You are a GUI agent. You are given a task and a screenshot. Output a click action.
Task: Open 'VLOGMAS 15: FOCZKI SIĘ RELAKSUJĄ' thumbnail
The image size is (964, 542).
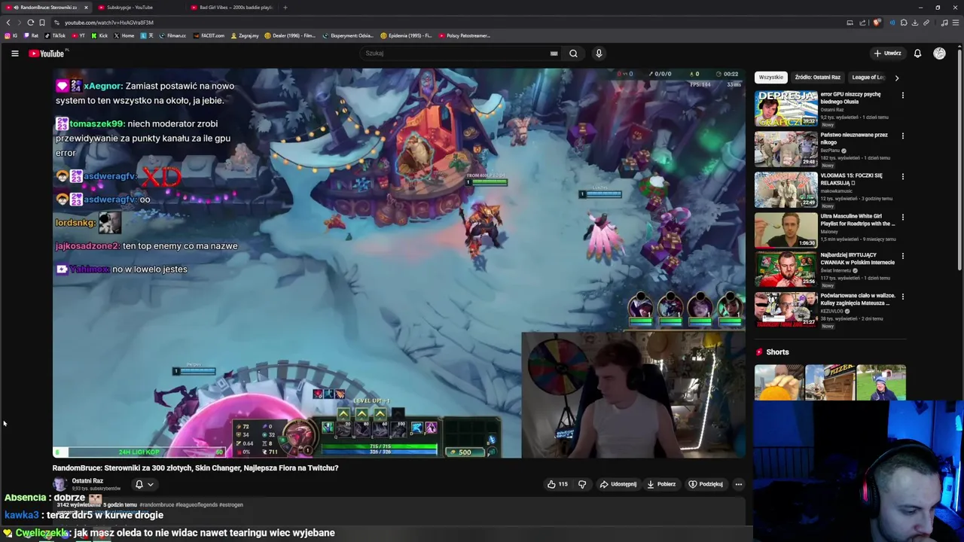[786, 190]
